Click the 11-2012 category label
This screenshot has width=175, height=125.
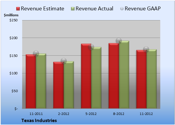click(146, 114)
